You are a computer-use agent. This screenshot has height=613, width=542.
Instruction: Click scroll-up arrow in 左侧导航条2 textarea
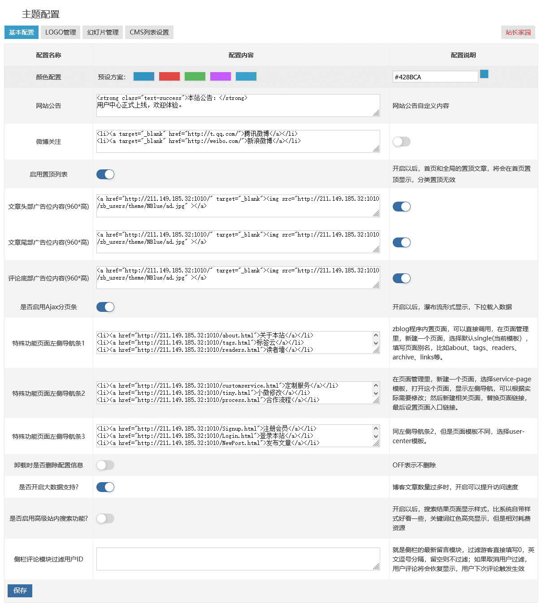tap(376, 385)
